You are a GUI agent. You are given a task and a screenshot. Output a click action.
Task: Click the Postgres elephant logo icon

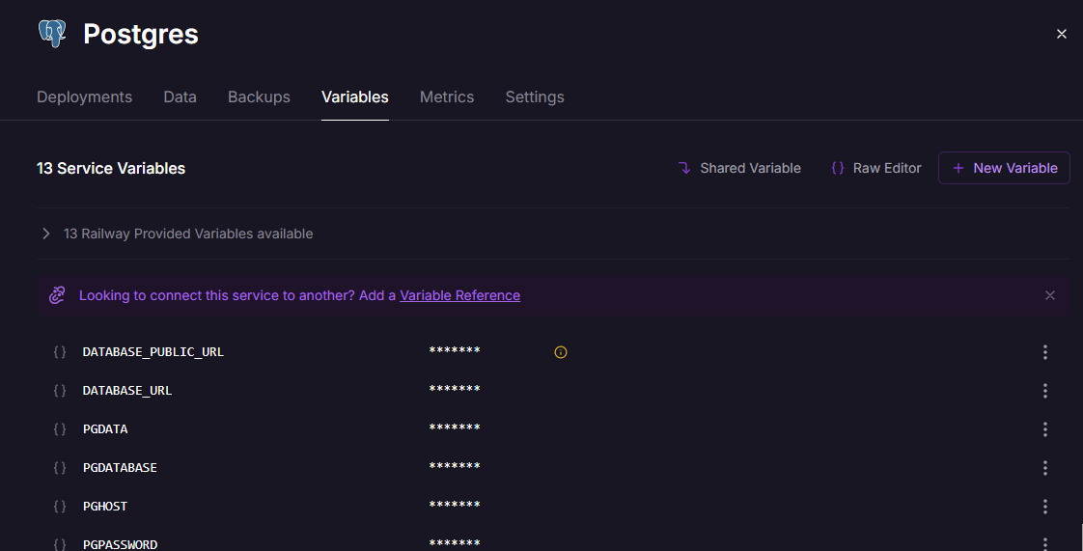tap(52, 33)
